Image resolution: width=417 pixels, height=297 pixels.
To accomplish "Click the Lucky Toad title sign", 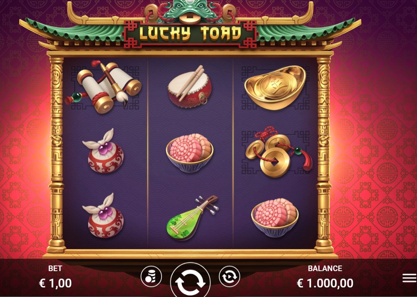I will tap(190, 34).
